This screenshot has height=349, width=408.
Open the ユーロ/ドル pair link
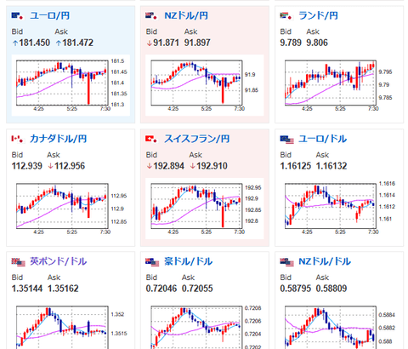[x=323, y=139]
